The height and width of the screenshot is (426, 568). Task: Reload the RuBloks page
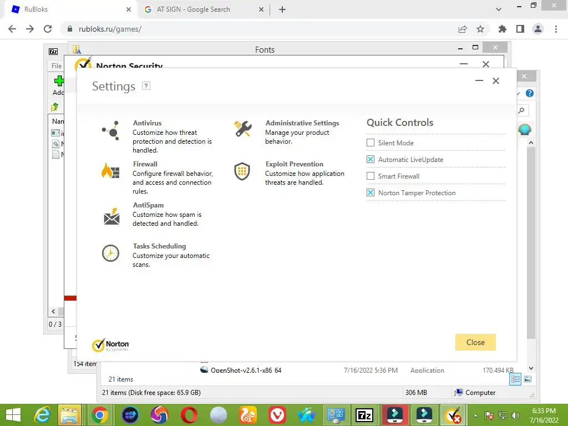click(48, 29)
